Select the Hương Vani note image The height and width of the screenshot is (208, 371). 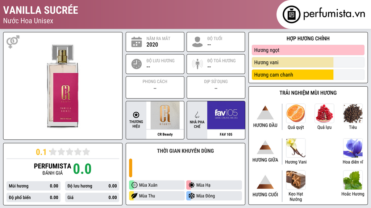coord(296,148)
